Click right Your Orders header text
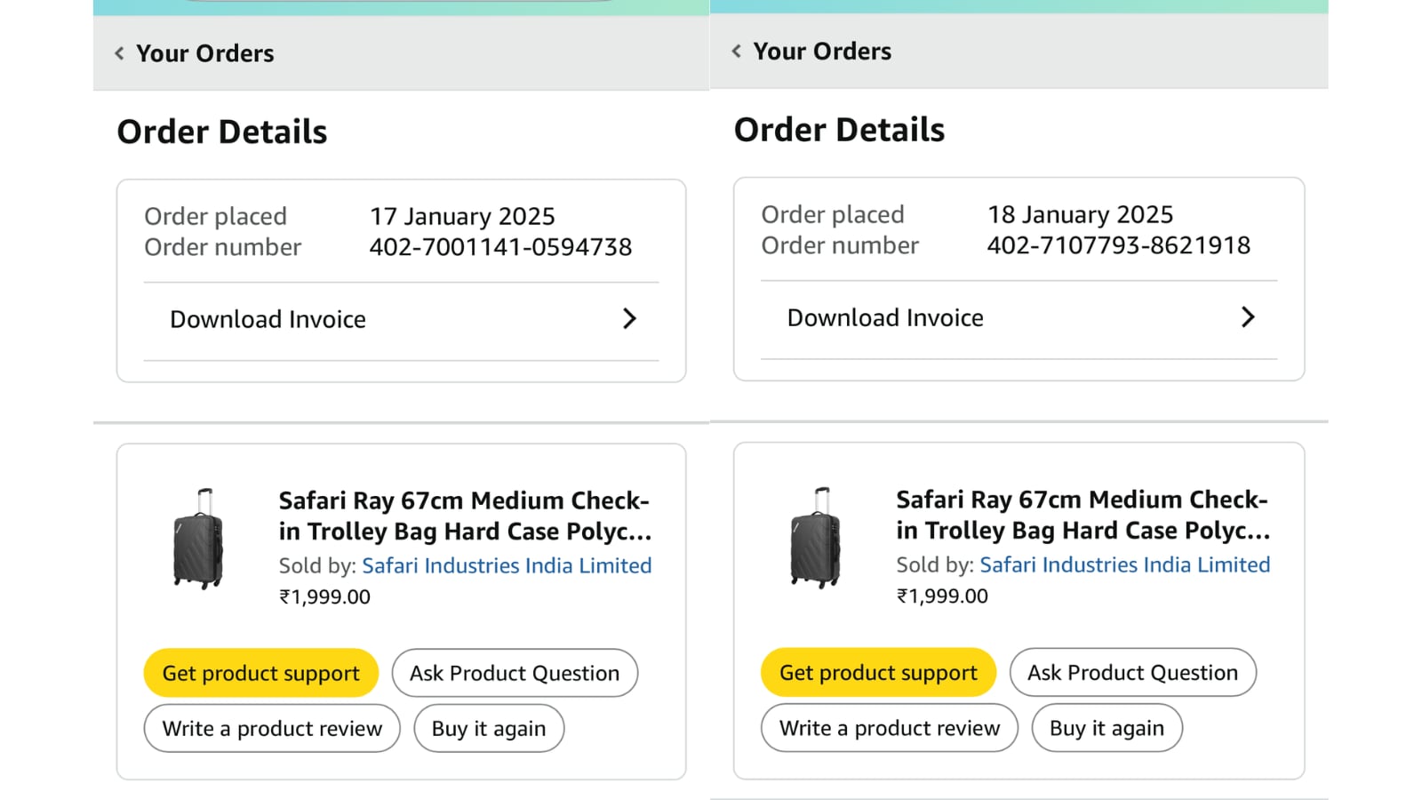Screen dimensions: 1422x800 [x=822, y=52]
